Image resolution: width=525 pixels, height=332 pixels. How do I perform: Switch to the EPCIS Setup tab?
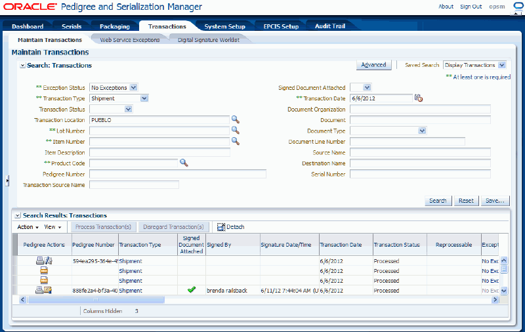(281, 26)
